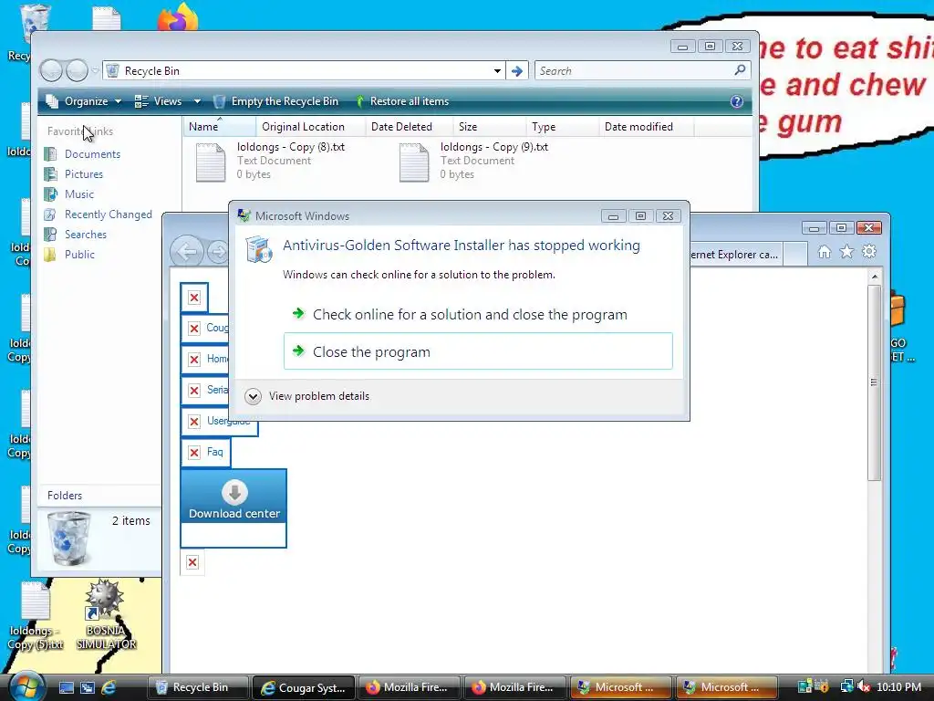Click first broken image in IE page
934x701 pixels.
[x=194, y=298]
